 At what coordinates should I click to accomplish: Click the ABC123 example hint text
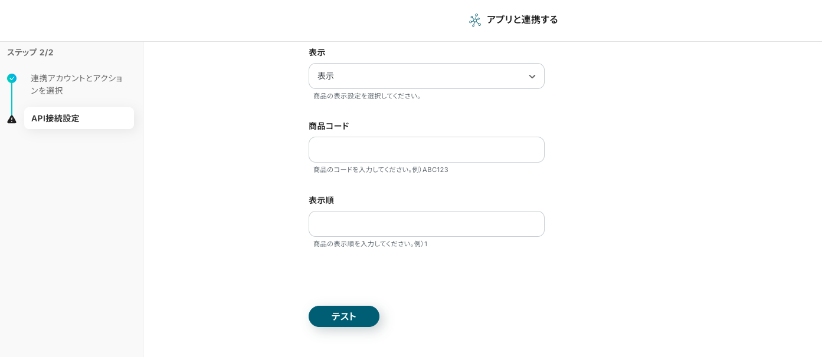[x=381, y=170]
